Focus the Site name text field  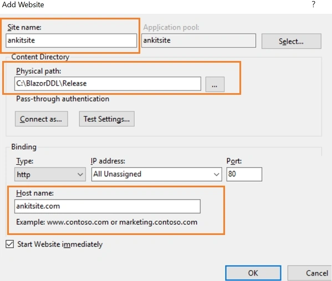[71, 40]
